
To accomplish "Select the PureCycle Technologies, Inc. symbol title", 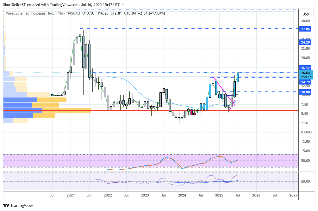I will click(30, 13).
